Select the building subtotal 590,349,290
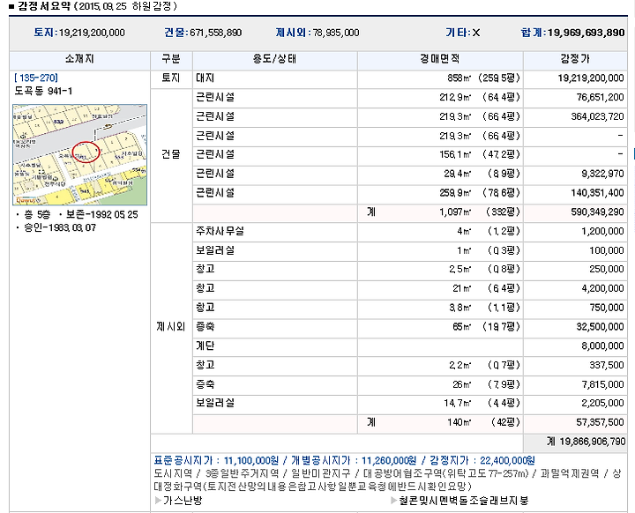The width and height of the screenshot is (635, 513). click(x=598, y=212)
